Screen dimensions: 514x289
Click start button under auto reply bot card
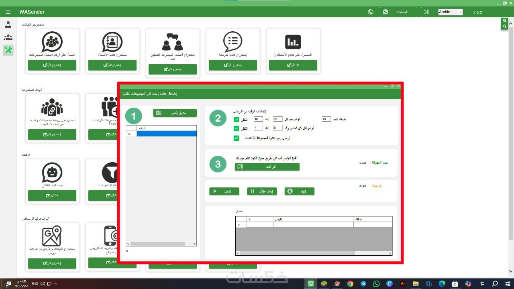click(x=52, y=195)
